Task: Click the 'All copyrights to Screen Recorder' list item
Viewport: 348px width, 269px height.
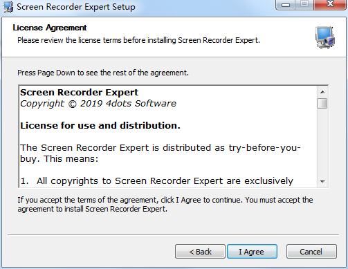Action: 157,181
